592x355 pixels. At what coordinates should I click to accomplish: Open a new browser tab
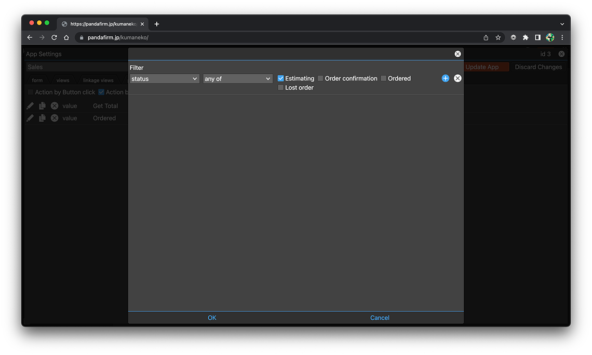point(157,24)
